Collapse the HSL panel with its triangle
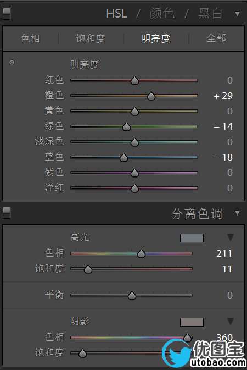 [x=237, y=14]
